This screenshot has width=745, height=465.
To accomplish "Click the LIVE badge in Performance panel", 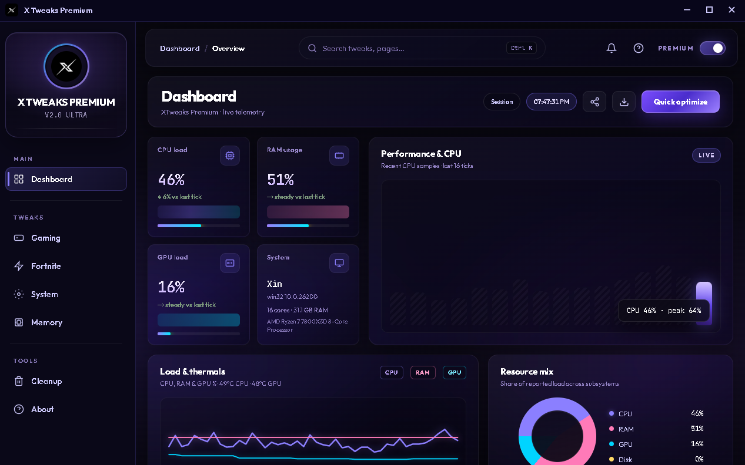I will pyautogui.click(x=706, y=155).
